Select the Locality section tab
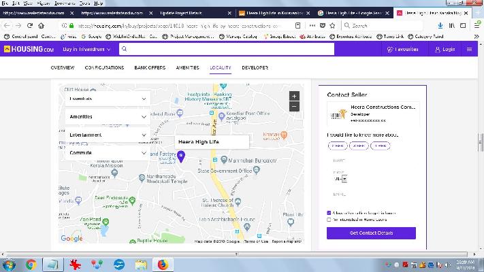484x272 pixels. coord(221,67)
